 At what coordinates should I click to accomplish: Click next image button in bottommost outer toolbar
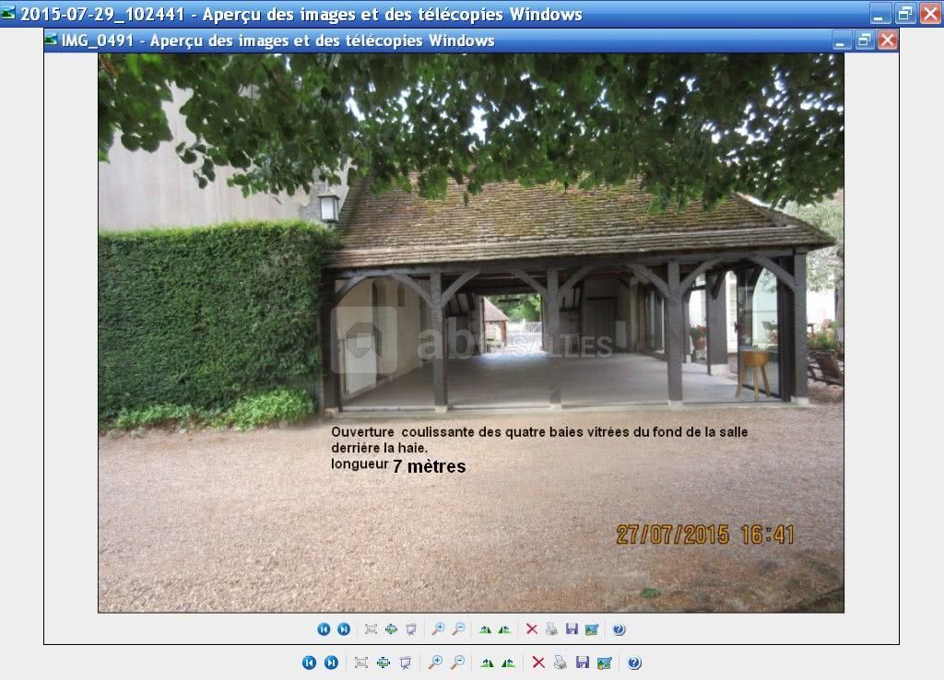[331, 662]
